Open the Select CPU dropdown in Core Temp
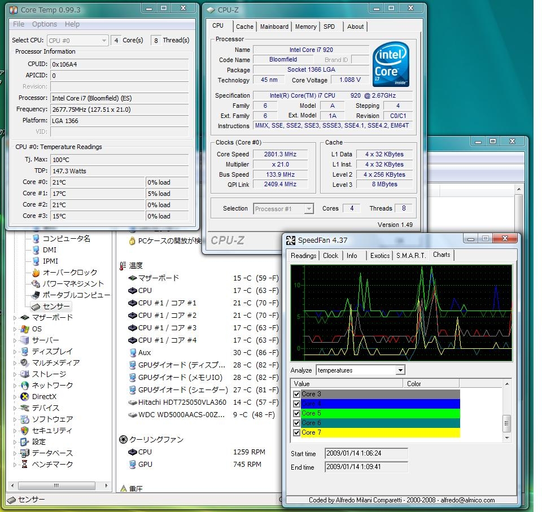The image size is (542, 512). (x=104, y=41)
